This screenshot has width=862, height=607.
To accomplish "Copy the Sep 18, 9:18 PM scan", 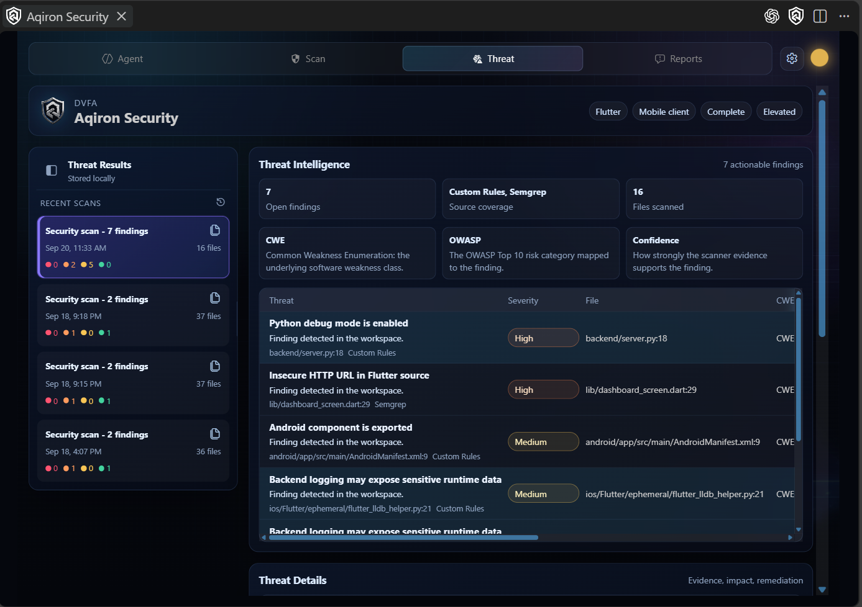I will coord(215,298).
